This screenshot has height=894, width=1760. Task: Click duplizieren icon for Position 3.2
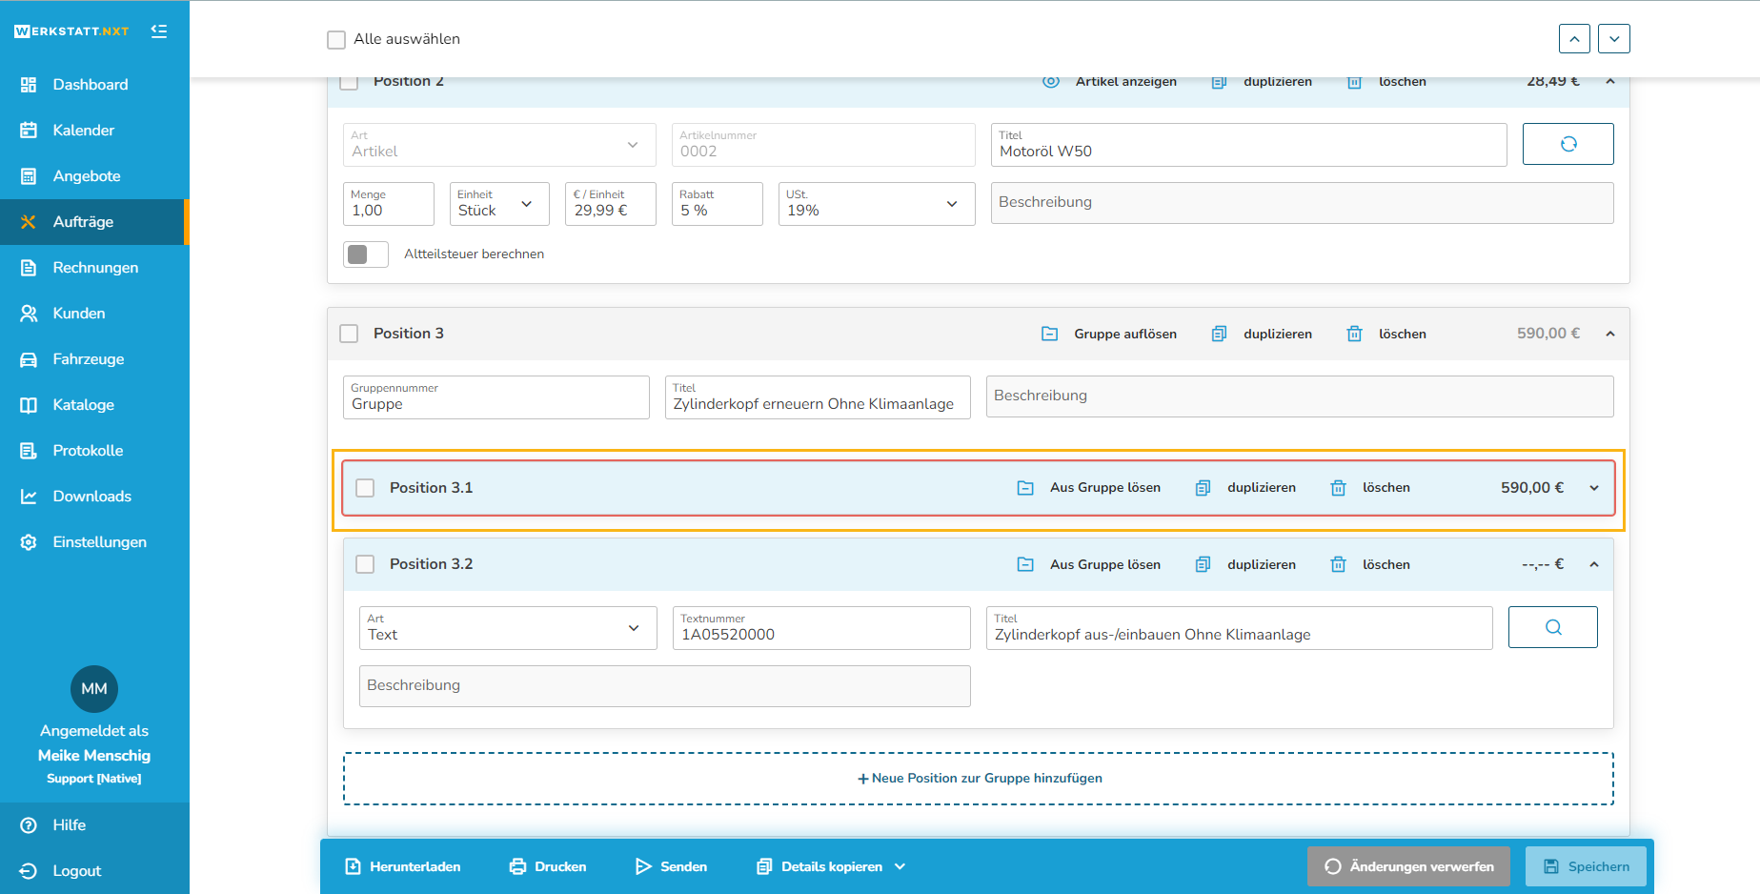tap(1203, 565)
